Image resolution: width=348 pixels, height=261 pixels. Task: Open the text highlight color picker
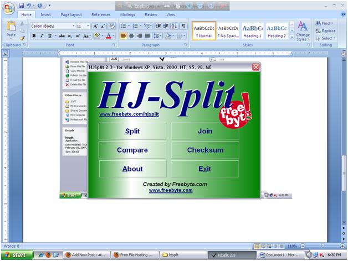click(103, 36)
